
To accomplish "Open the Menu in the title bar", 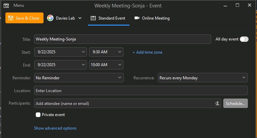I will tap(19, 5).
